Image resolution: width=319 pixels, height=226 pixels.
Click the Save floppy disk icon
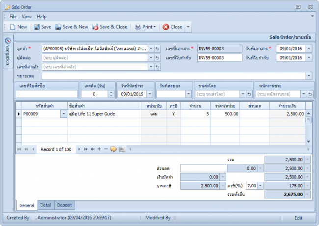37,27
